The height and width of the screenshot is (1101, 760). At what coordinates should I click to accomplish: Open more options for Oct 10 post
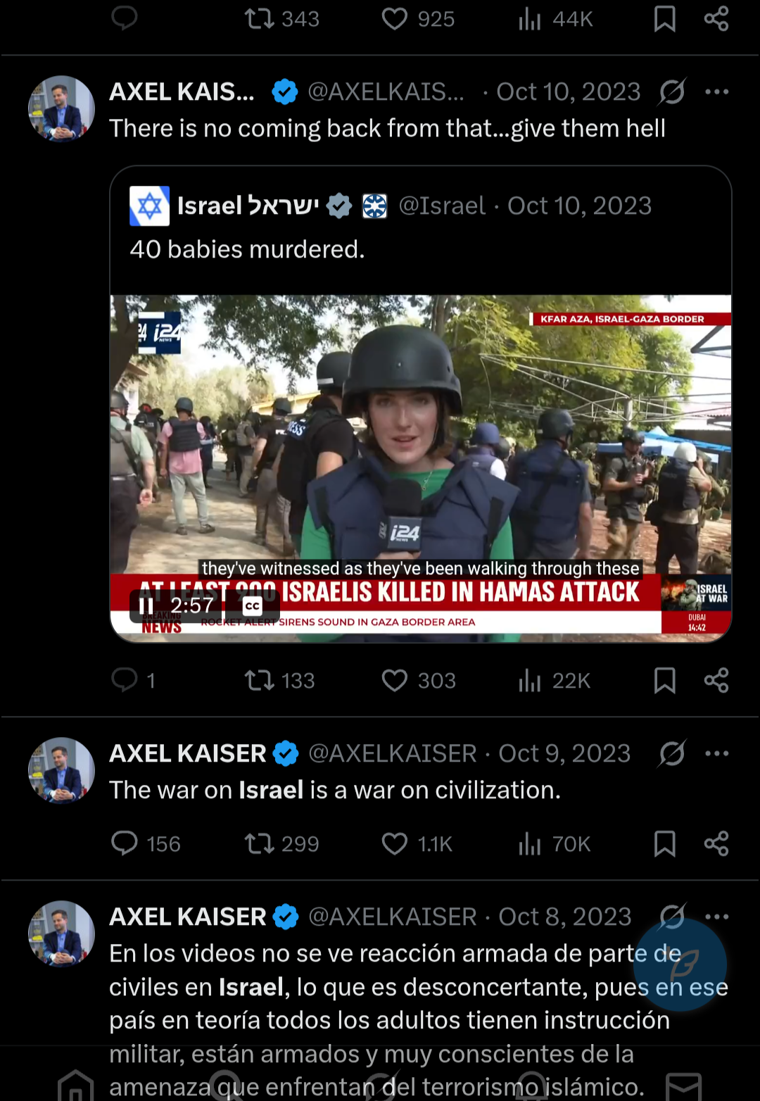point(716,92)
